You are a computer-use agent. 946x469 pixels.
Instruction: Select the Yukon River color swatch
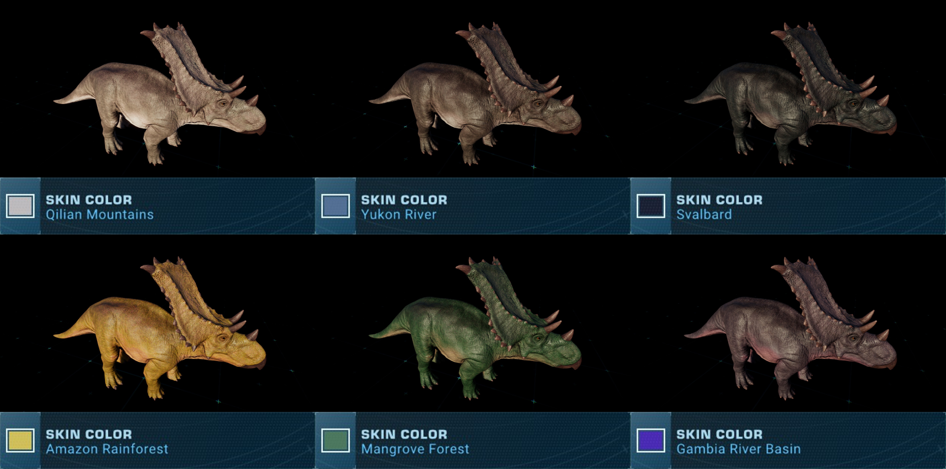(x=336, y=206)
